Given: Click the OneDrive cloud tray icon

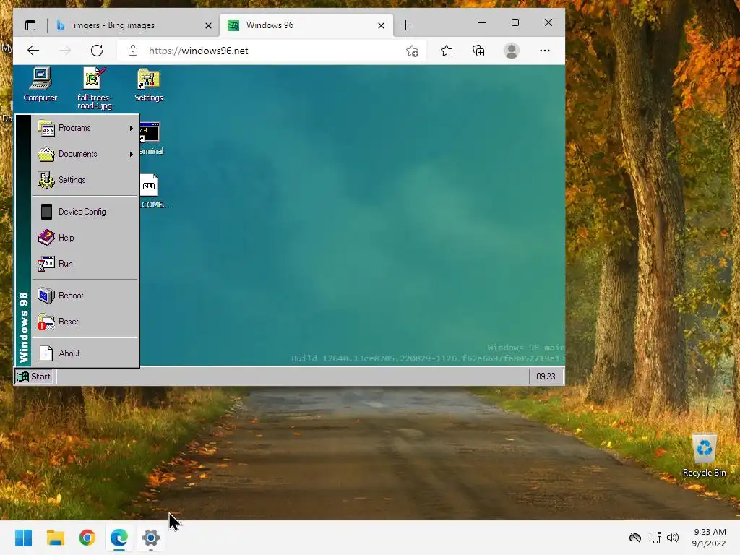Looking at the screenshot, I should click(635, 538).
